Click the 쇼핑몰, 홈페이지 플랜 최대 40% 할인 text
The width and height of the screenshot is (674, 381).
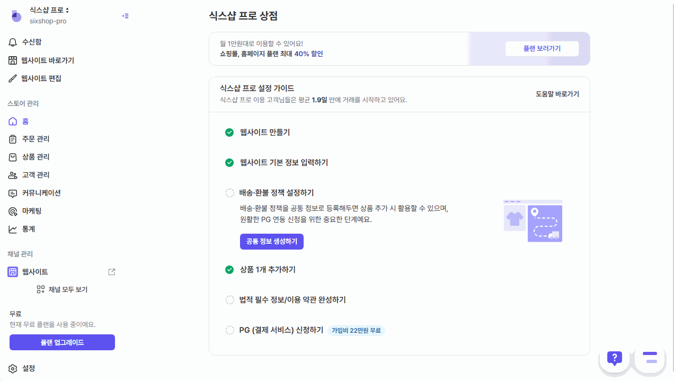pos(271,54)
